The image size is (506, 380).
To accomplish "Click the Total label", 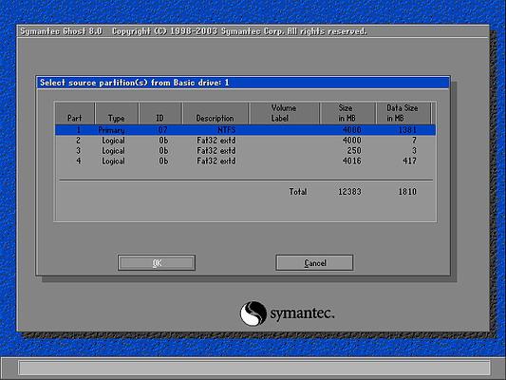I will pos(298,192).
